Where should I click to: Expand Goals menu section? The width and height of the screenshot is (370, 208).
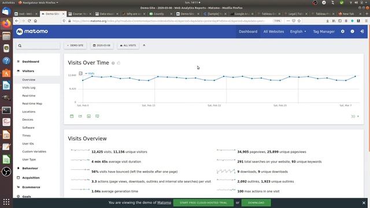tap(27, 196)
